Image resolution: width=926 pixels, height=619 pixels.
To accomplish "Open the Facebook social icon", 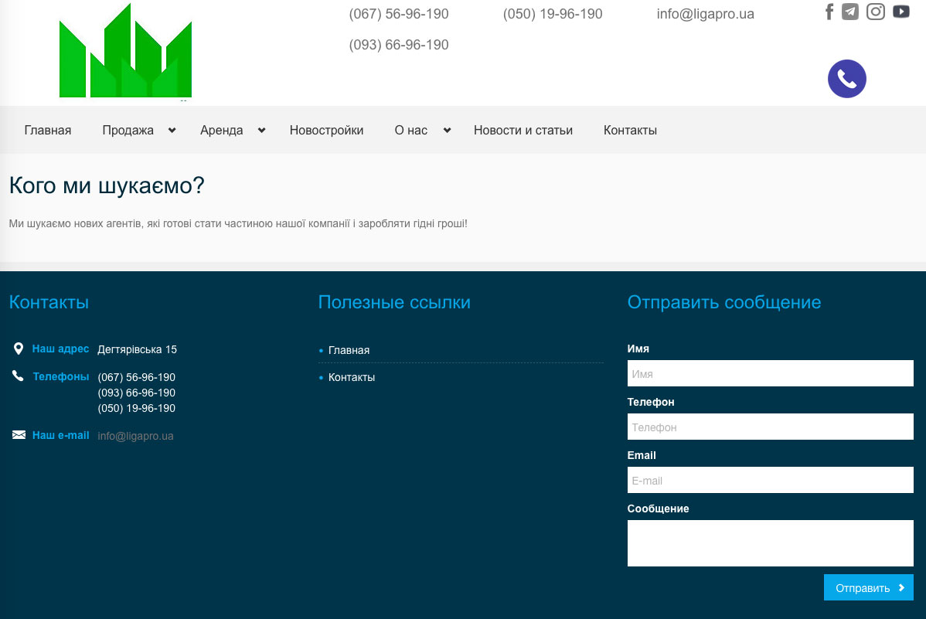I will [x=829, y=12].
